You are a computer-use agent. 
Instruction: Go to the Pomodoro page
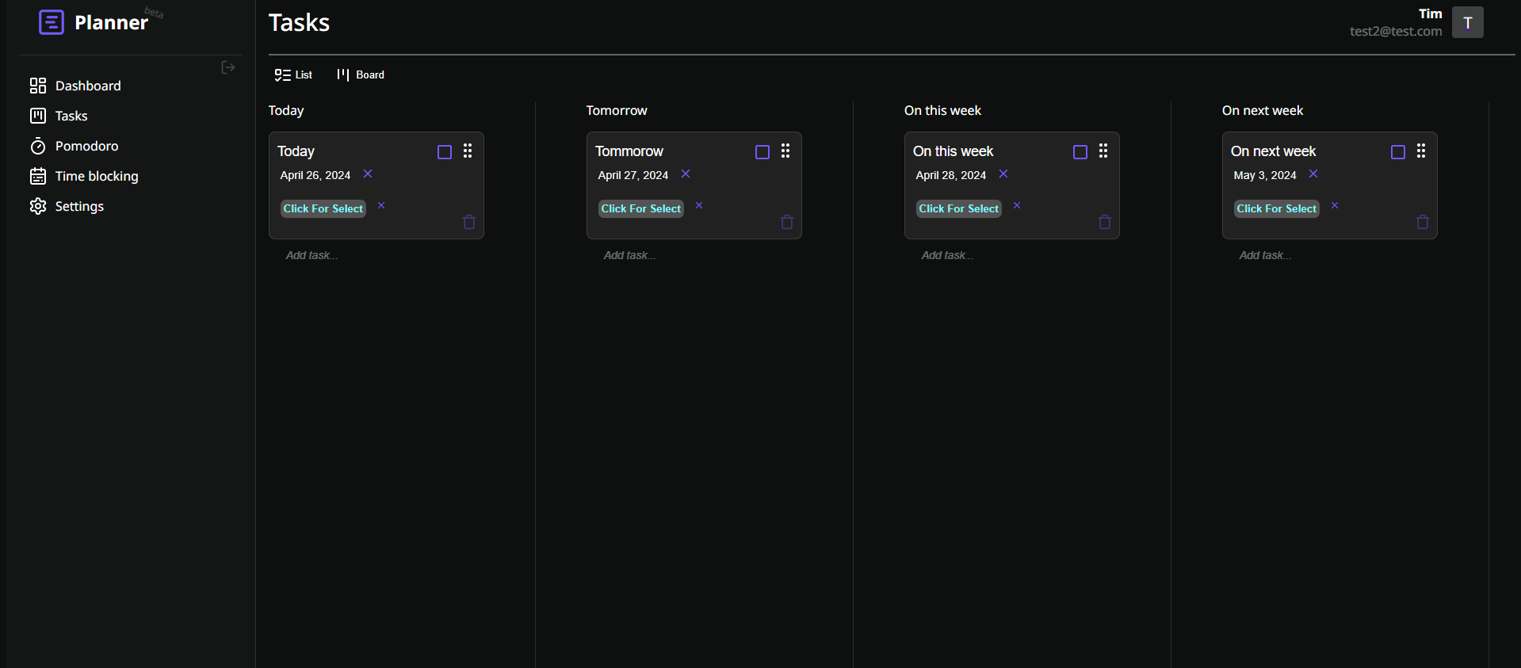(x=74, y=146)
